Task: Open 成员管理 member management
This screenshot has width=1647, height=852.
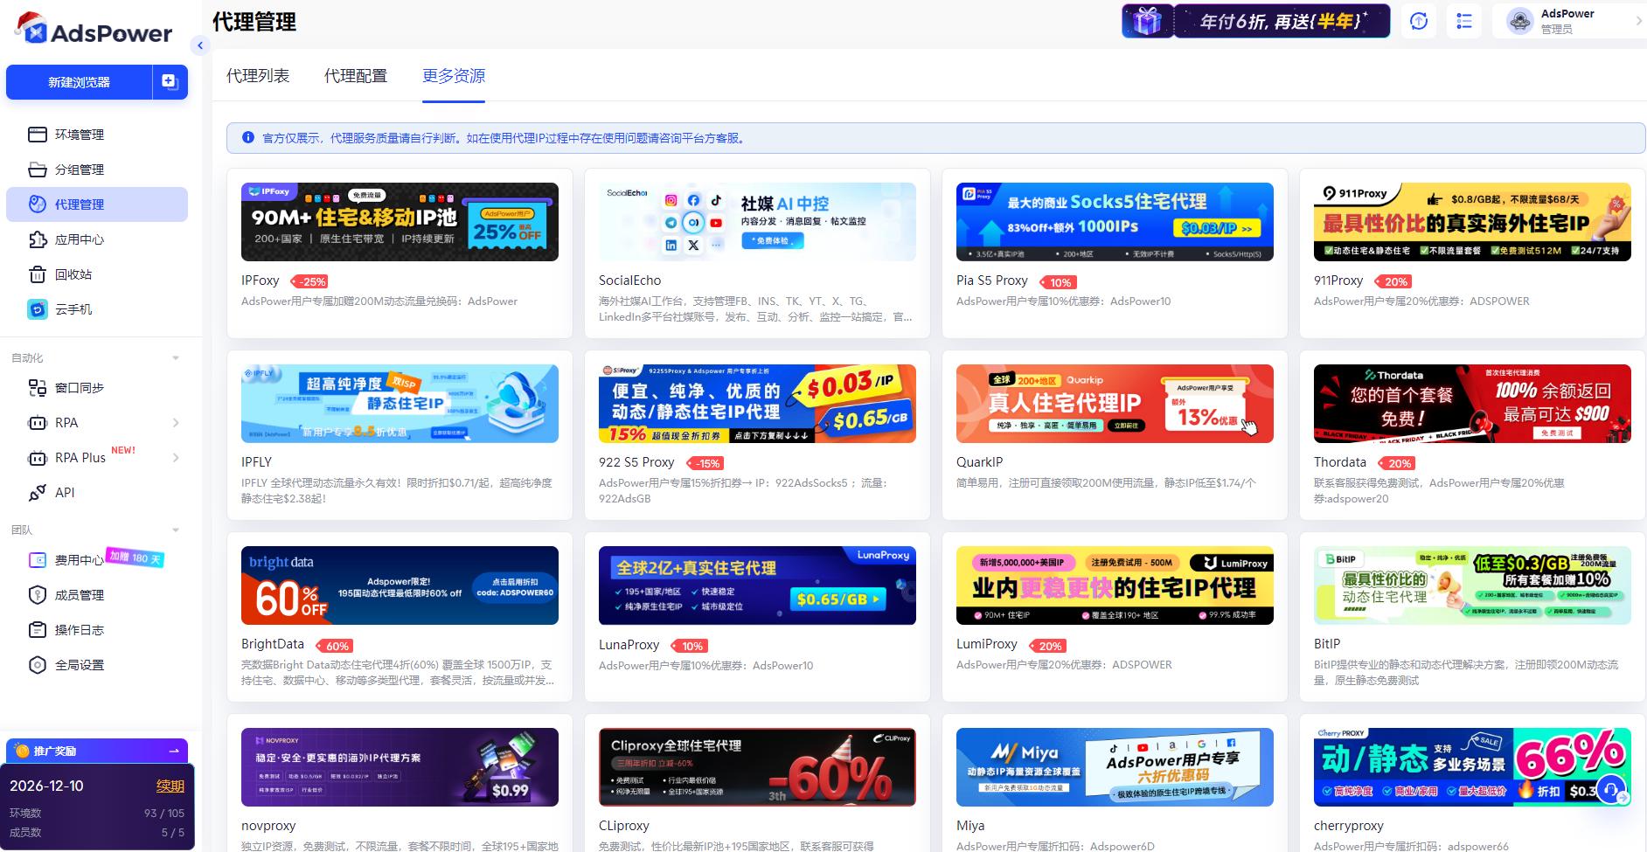Action: 79,594
